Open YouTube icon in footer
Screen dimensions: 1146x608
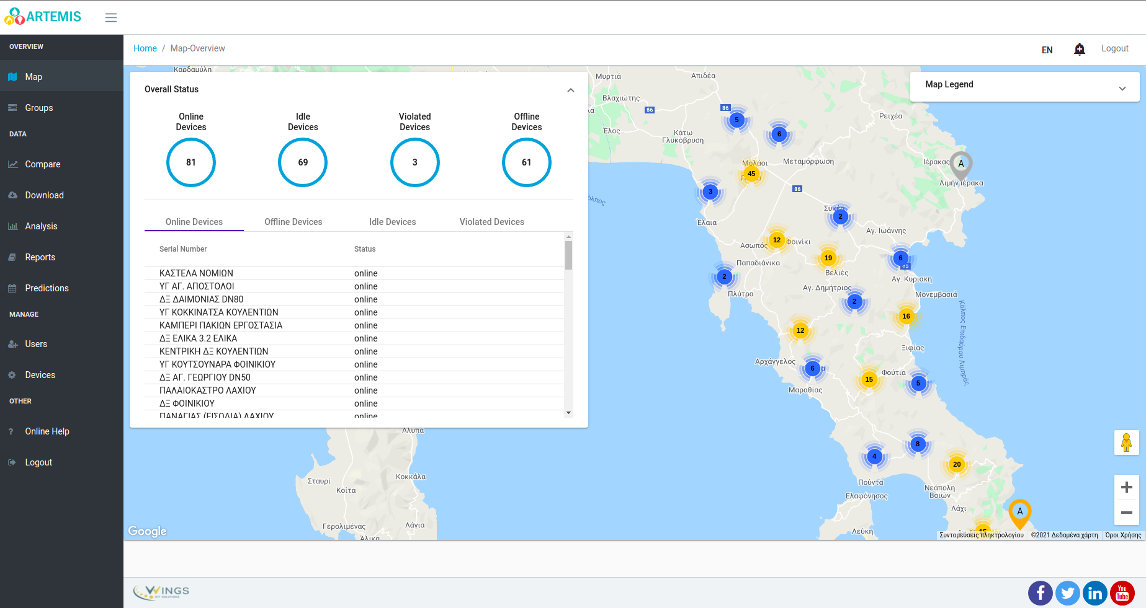coord(1122,593)
